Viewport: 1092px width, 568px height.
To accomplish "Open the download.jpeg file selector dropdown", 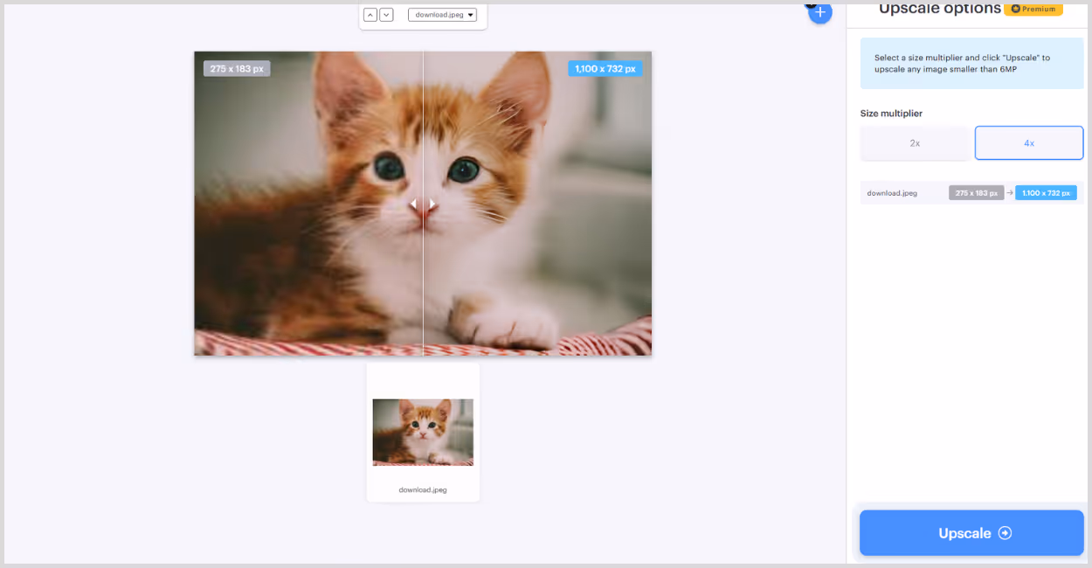I will [442, 15].
